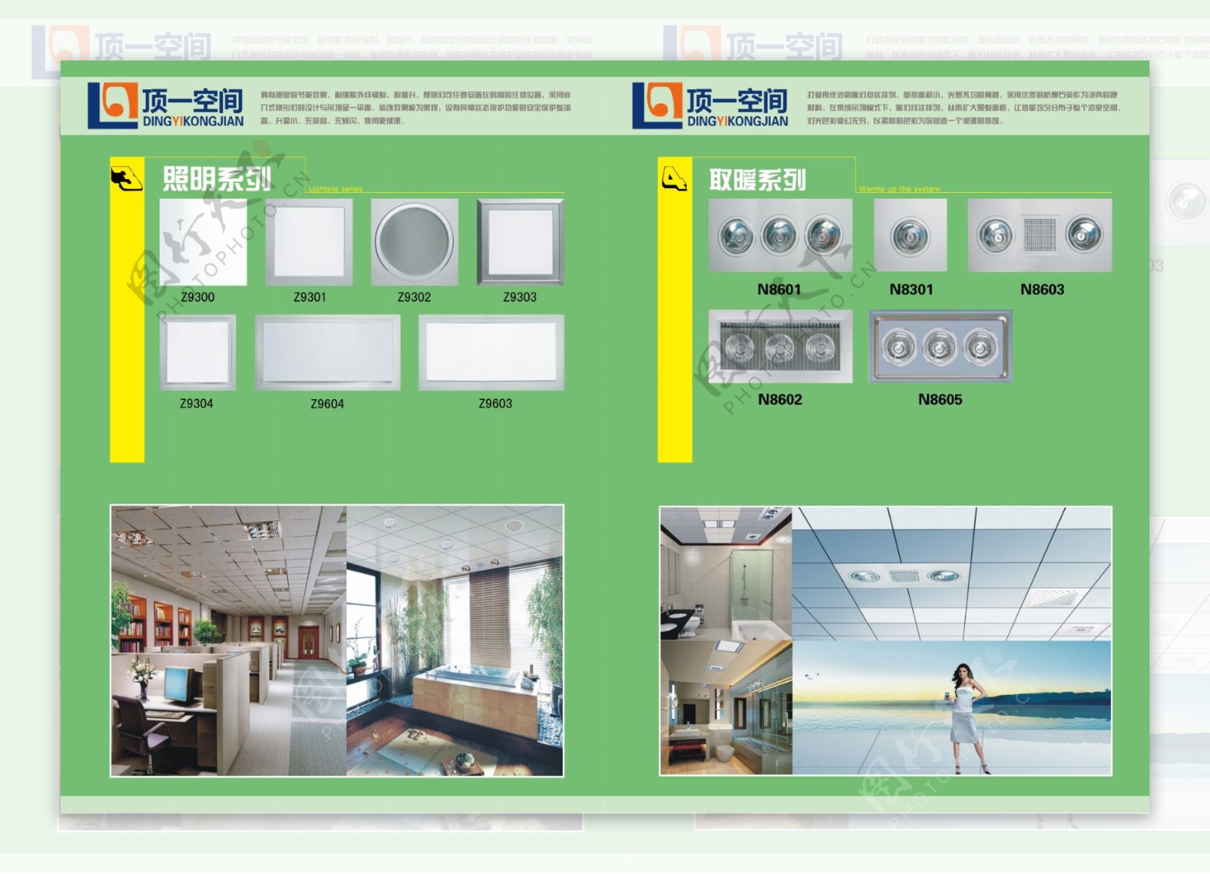Choose the Z9303 framed light panel
The height and width of the screenshot is (874, 1210).
click(520, 242)
